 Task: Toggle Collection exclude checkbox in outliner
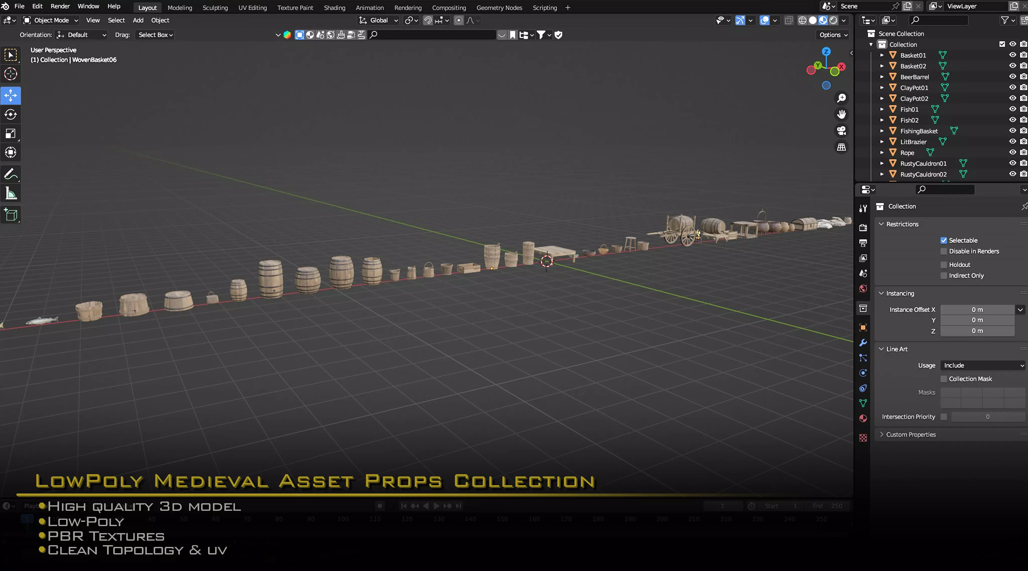tap(1002, 44)
